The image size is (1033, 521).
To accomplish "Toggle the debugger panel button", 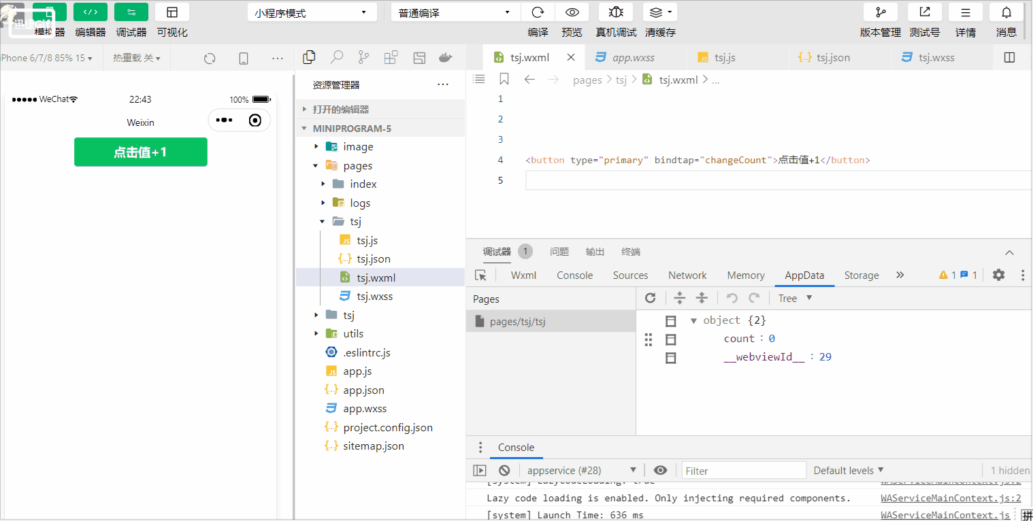I will tap(131, 12).
